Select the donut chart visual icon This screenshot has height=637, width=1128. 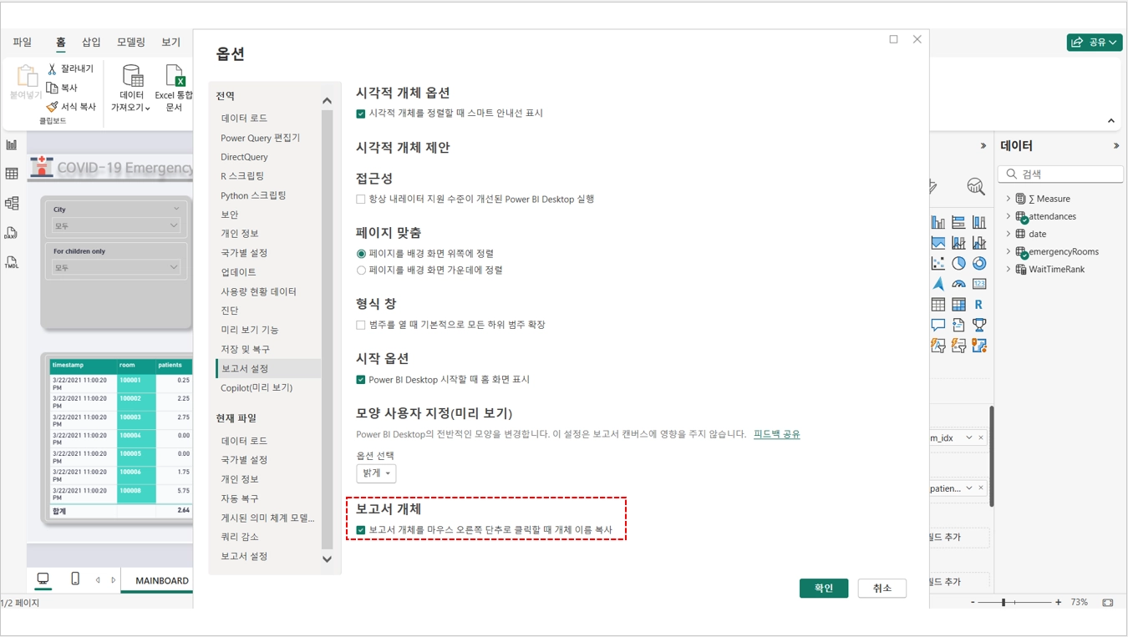click(x=978, y=263)
